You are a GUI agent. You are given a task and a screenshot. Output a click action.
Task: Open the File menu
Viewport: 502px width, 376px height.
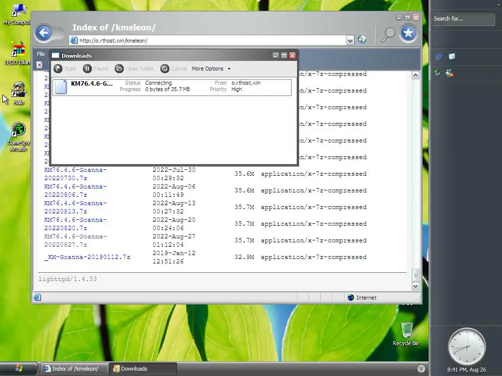click(x=41, y=54)
